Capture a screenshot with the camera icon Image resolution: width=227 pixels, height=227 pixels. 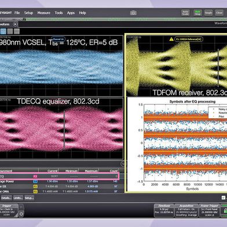[x=133, y=13]
